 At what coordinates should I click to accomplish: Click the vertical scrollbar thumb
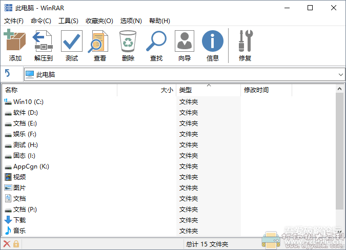point(340,151)
